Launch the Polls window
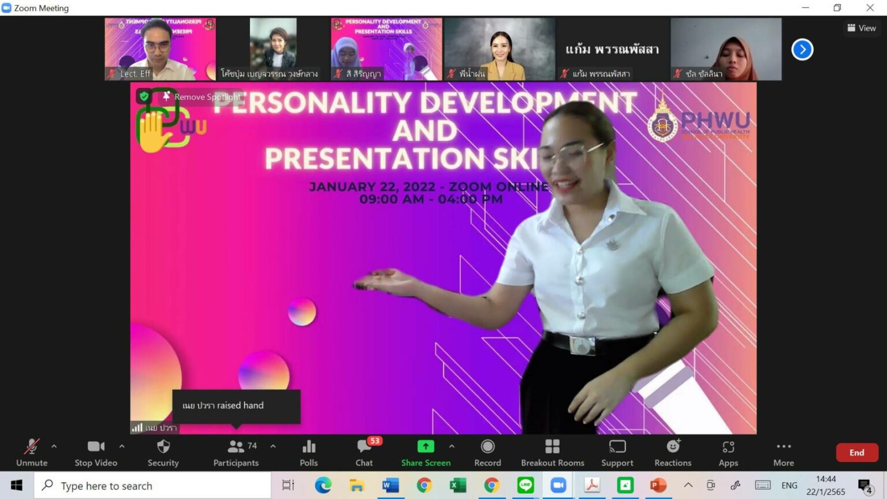 (x=309, y=453)
